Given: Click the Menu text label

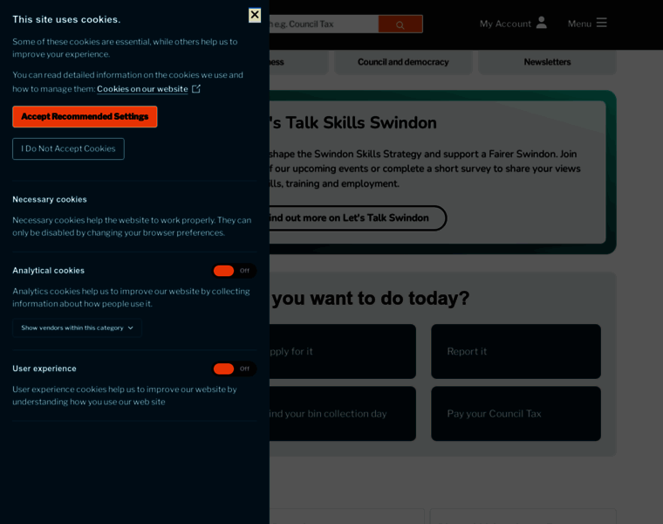Looking at the screenshot, I should coord(579,24).
